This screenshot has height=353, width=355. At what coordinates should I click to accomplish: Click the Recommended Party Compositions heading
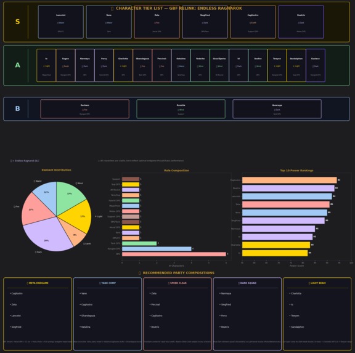tap(177, 273)
